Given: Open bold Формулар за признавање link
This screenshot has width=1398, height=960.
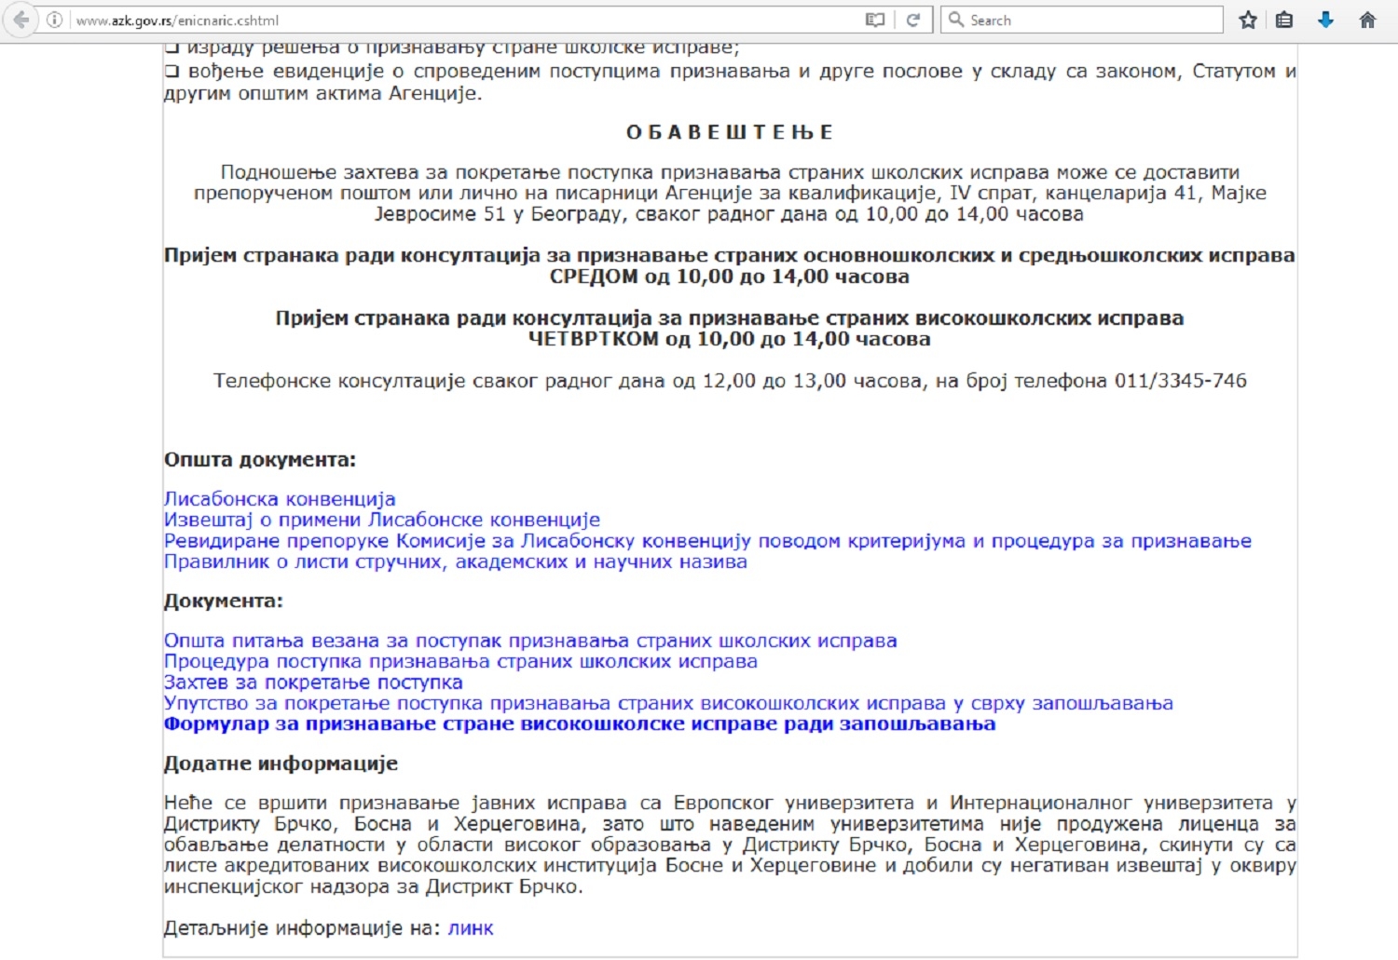Looking at the screenshot, I should (580, 724).
